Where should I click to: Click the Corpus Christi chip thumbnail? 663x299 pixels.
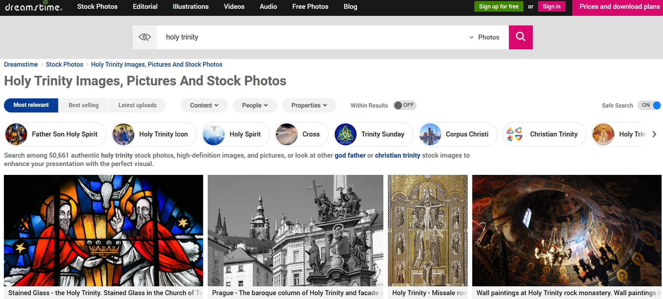(430, 134)
